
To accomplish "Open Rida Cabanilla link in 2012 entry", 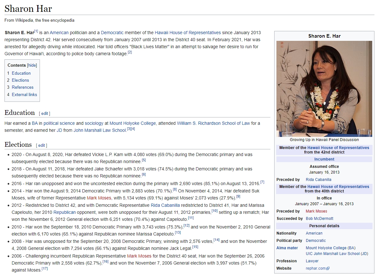I will 165,205.
